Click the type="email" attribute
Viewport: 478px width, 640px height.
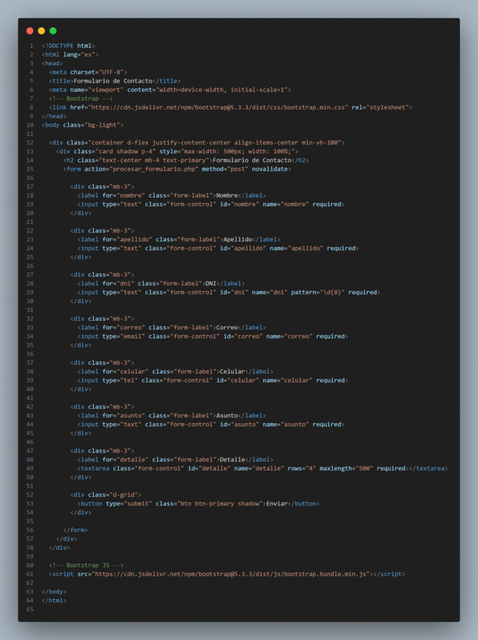tap(124, 336)
